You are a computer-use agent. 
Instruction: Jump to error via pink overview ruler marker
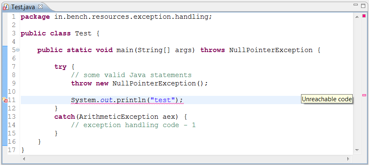(364, 95)
